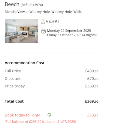
Task: Click the calendar icon next to dates
Action: pyautogui.click(x=44, y=31)
